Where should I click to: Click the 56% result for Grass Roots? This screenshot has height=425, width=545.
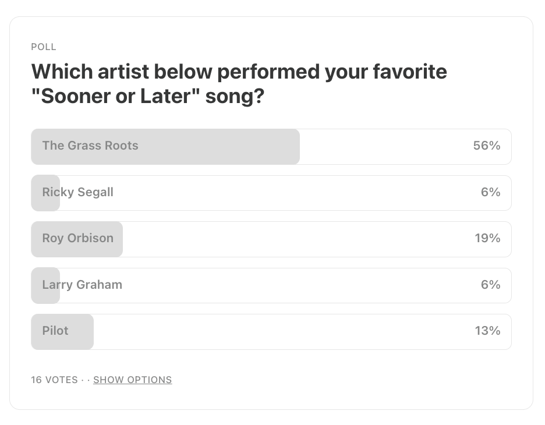point(487,146)
